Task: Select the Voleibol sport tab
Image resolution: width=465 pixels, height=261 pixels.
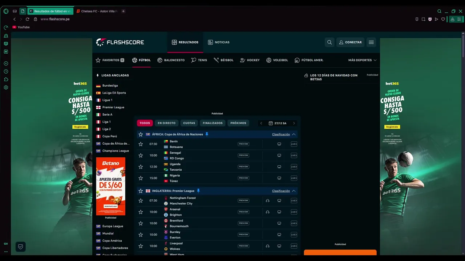Action: (277, 60)
